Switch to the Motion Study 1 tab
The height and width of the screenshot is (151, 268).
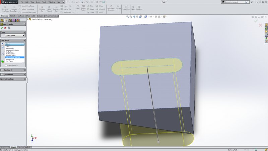24,147
